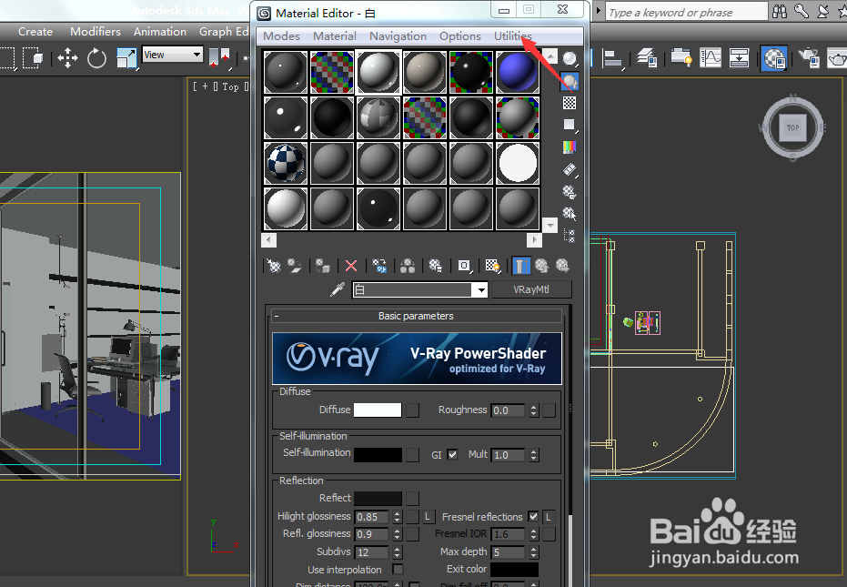Click Go Forward to Sibling icon
This screenshot has height=587, width=847.
[x=562, y=266]
